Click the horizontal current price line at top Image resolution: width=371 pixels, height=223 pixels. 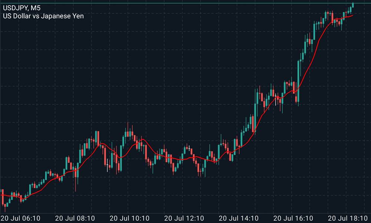(x=185, y=3)
